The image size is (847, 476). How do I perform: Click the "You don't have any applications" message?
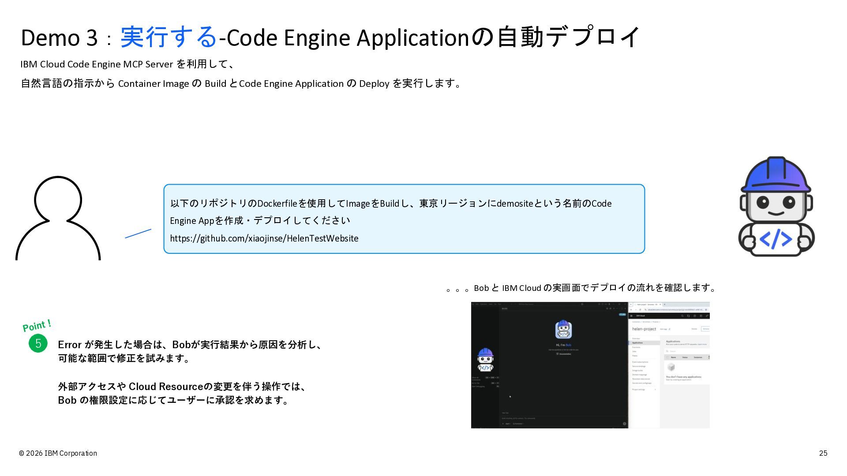pyautogui.click(x=683, y=377)
